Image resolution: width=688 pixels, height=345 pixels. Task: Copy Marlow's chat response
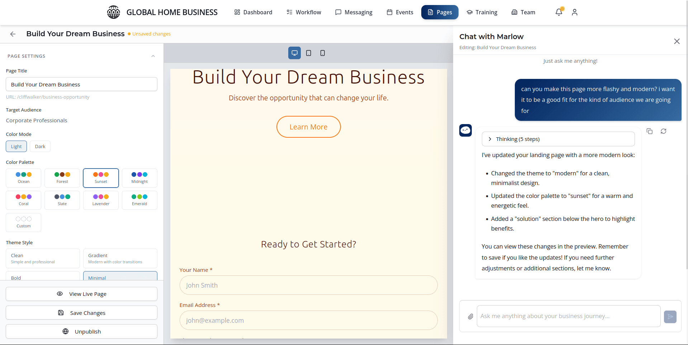click(x=649, y=131)
